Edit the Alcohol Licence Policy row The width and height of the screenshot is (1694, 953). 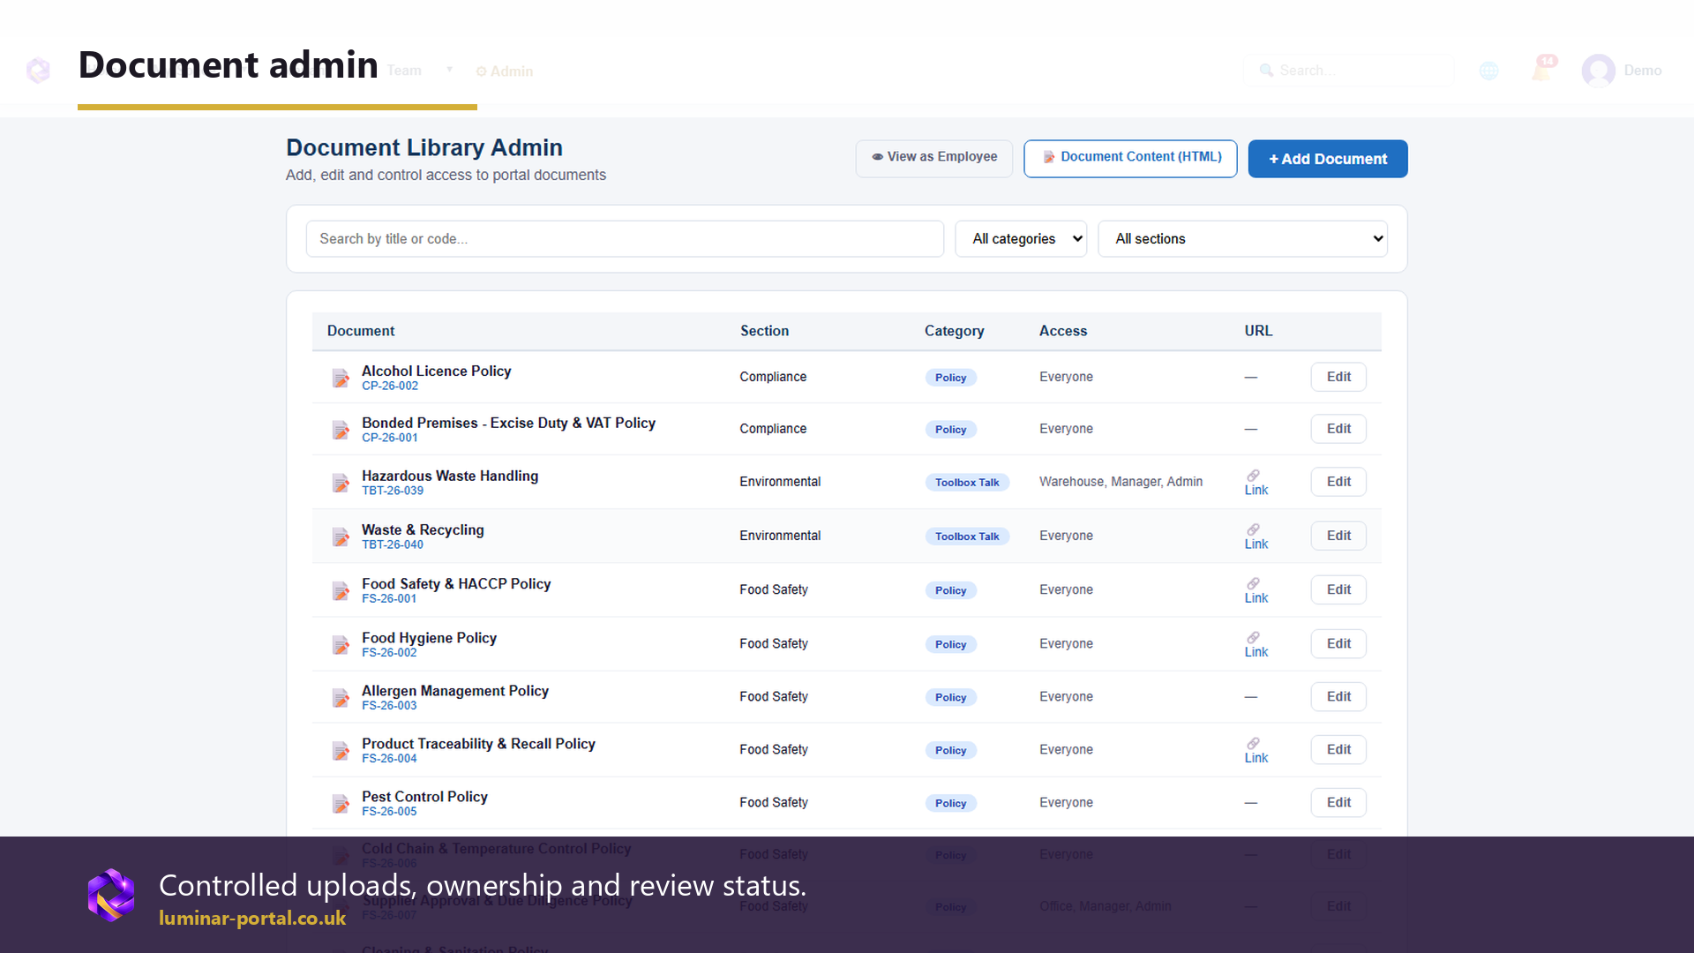tap(1338, 377)
